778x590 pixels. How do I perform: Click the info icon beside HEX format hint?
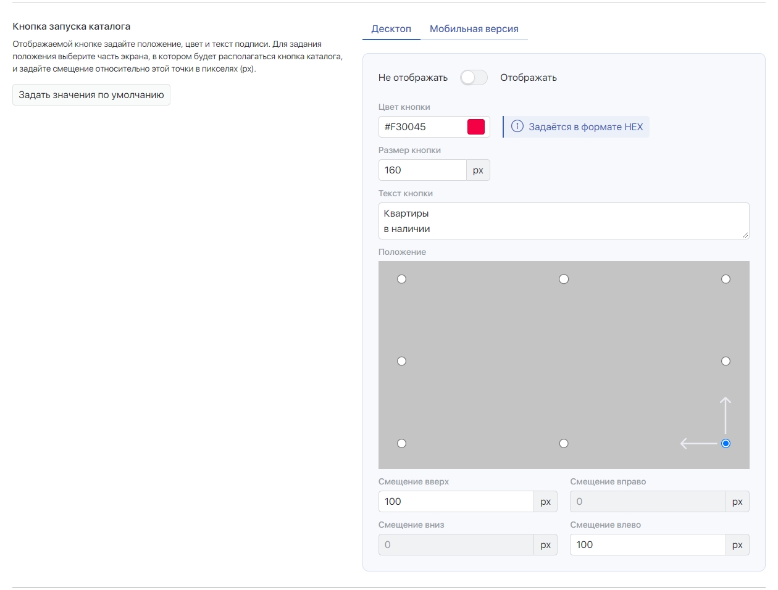pos(517,127)
